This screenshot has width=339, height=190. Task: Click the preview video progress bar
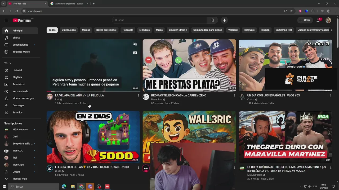click(x=93, y=91)
